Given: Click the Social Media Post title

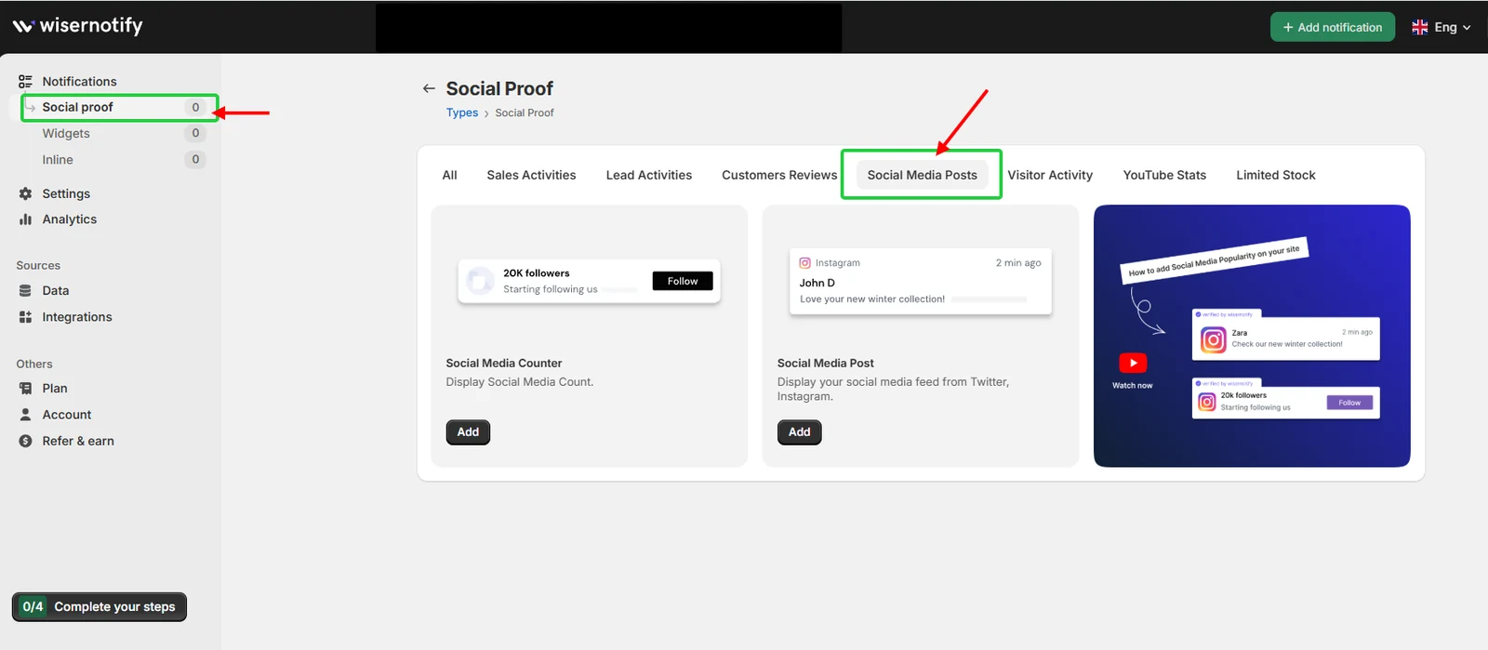Looking at the screenshot, I should pos(826,364).
